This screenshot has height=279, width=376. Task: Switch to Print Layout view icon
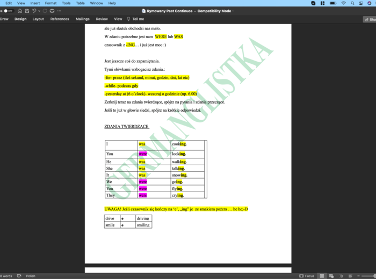tap(322, 276)
